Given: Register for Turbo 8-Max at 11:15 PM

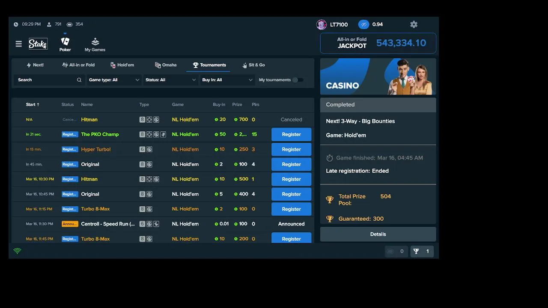Looking at the screenshot, I should point(291,209).
